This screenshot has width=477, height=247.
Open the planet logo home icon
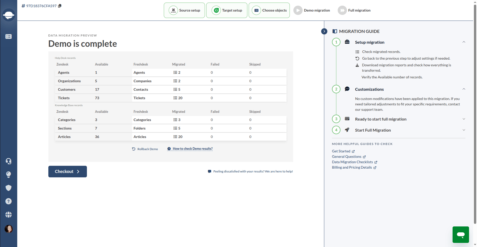[8, 15]
